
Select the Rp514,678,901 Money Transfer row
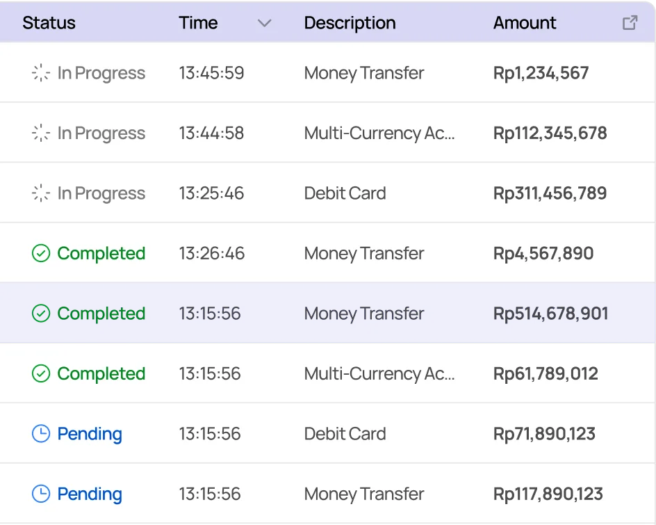click(x=364, y=314)
